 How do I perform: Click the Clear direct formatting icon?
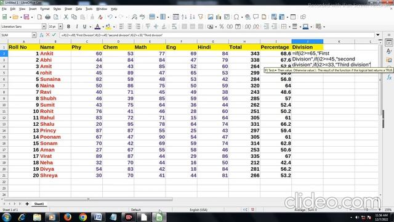[x=100, y=17]
